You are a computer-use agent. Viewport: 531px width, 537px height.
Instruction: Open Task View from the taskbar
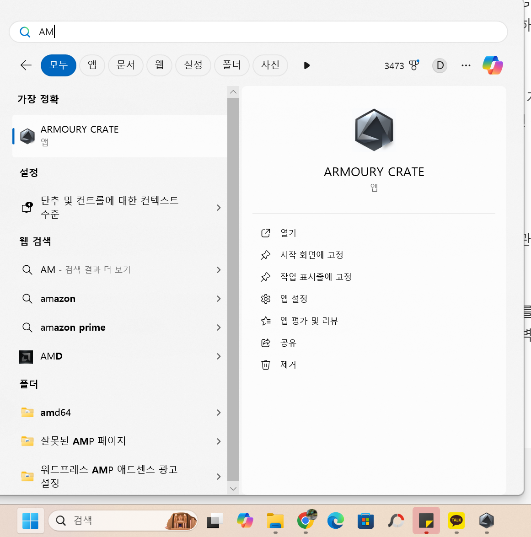(x=215, y=521)
